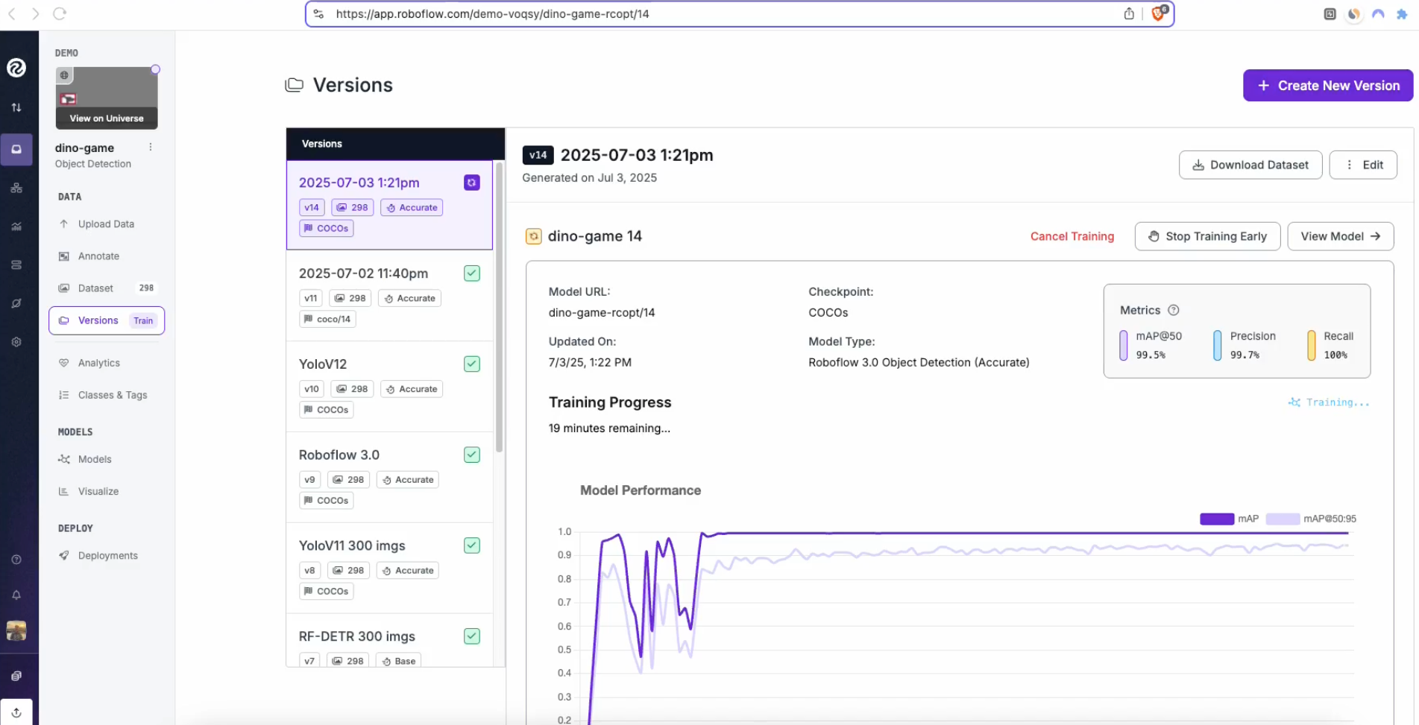The image size is (1419, 725).
Task: Click the yellow Recall metric indicator
Action: 1312,346
